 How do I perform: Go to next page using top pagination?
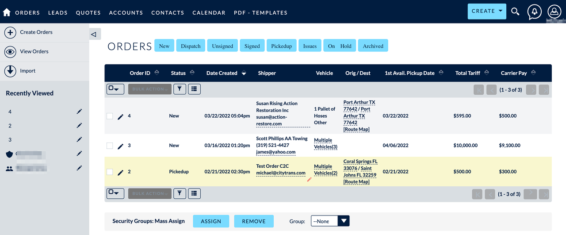(531, 90)
